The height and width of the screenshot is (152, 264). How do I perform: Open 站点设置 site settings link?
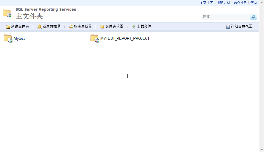point(240,2)
